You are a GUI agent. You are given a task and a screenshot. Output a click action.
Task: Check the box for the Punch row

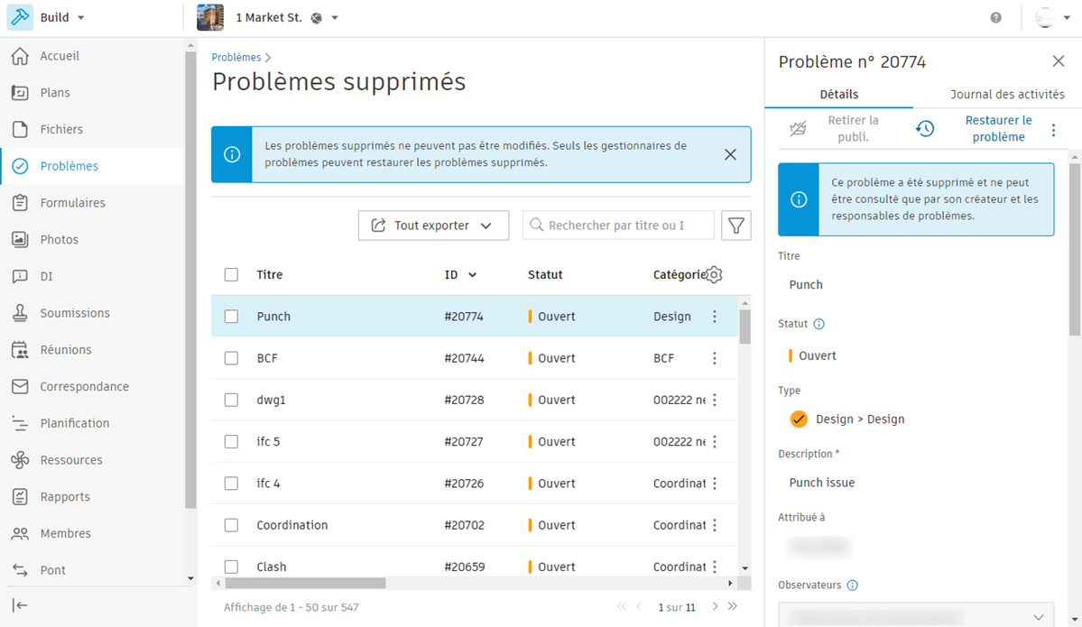coord(232,317)
